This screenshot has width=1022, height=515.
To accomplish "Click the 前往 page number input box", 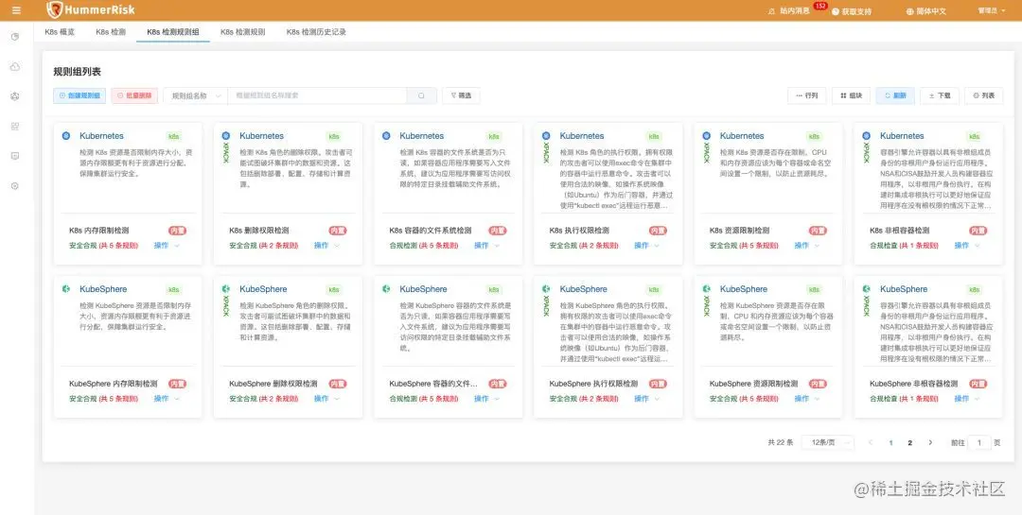I will click(x=979, y=442).
